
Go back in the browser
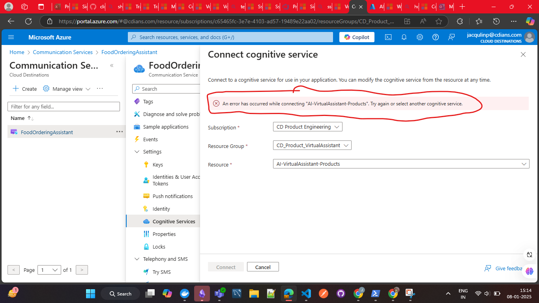[x=11, y=21]
